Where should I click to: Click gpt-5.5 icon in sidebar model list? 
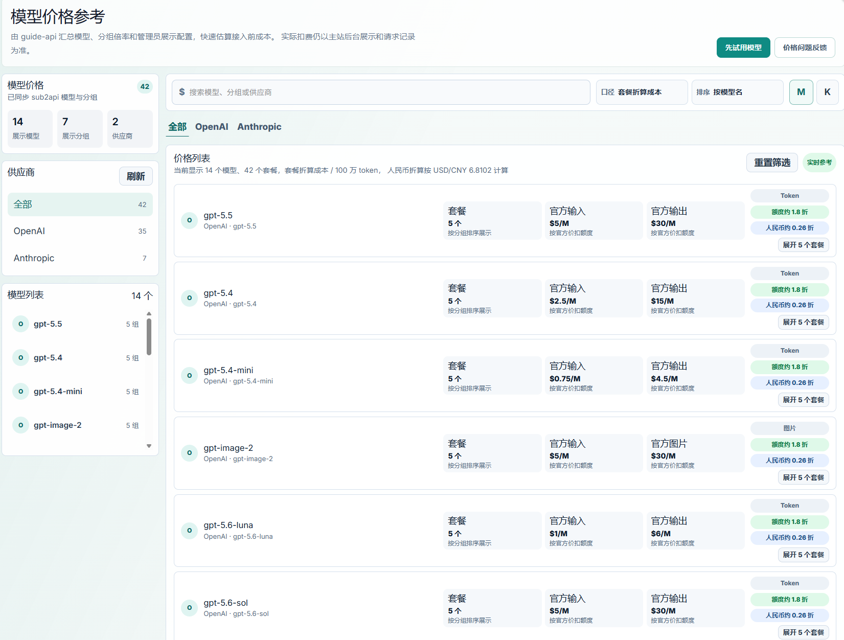[x=20, y=324]
